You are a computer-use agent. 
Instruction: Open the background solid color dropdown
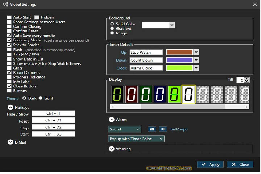pos(172,25)
